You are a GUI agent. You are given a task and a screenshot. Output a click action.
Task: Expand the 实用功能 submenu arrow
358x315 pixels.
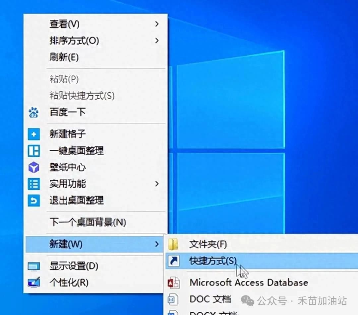coord(157,184)
